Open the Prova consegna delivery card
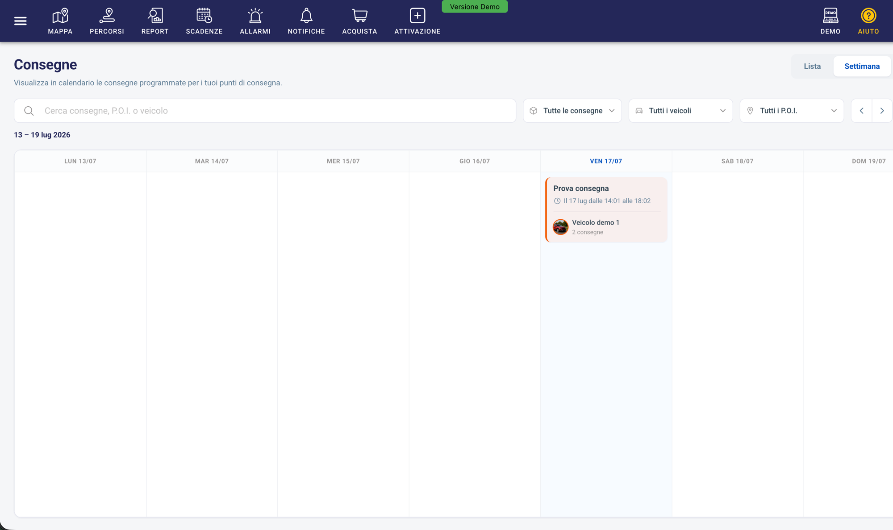 pyautogui.click(x=606, y=210)
